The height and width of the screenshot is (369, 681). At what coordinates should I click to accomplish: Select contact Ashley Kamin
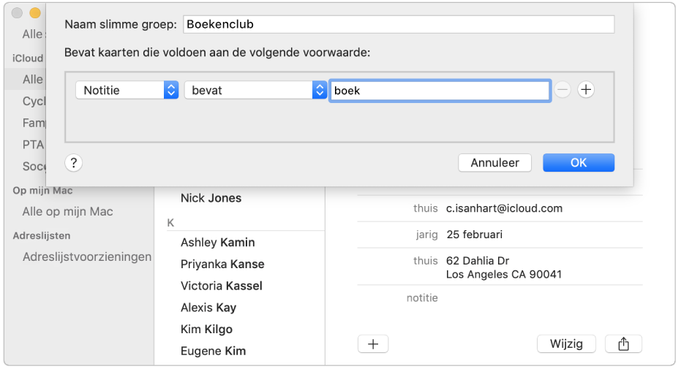(x=217, y=243)
